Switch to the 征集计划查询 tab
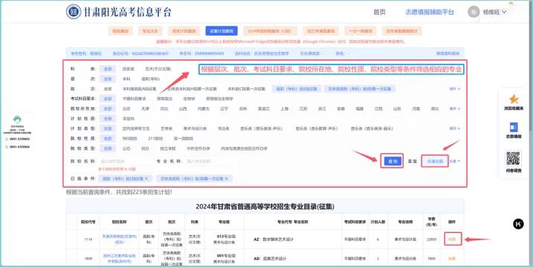Viewport: 533px width, 267px height. (221, 31)
